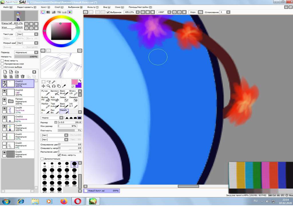Viewport: 293px width, 207px height.
Task: Select the Bucket Fill tool
Action: point(45,99)
